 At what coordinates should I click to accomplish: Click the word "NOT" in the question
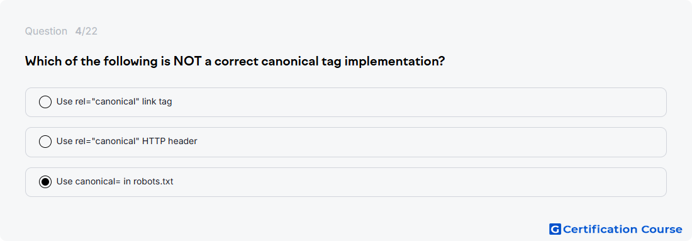[x=187, y=61]
